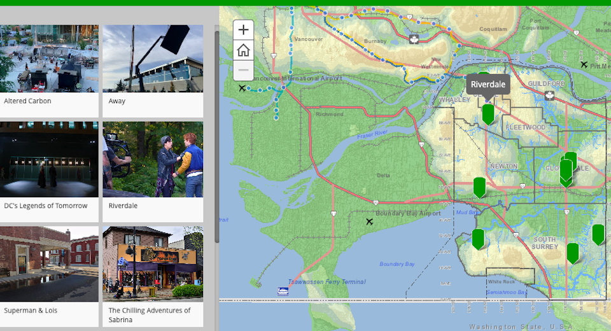
Task: Zoom in on the map with plus button
Action: 243,30
